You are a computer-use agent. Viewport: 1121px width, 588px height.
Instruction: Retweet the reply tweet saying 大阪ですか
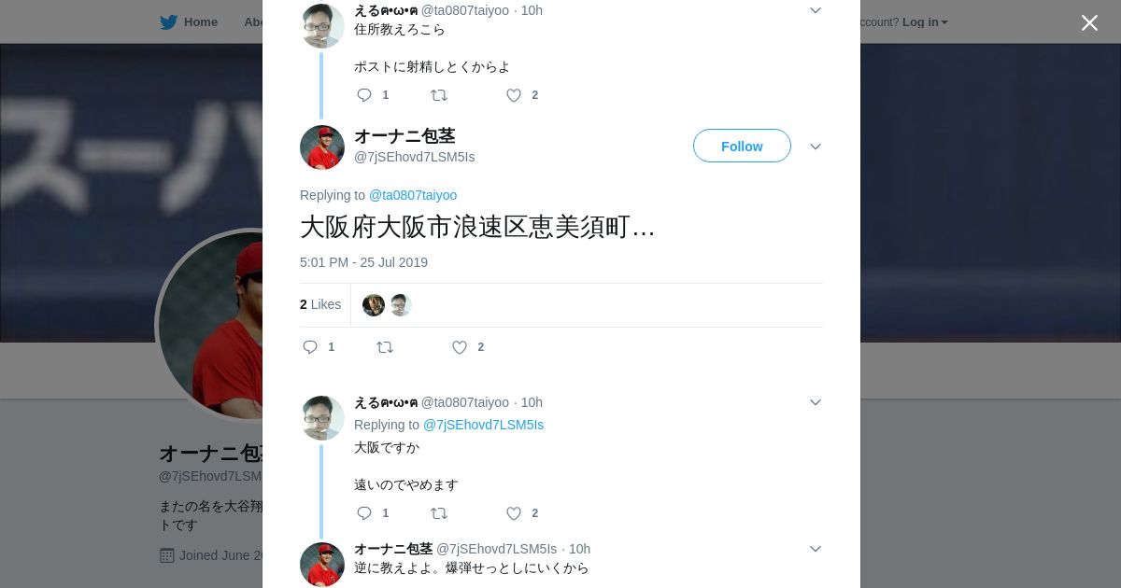(x=439, y=513)
